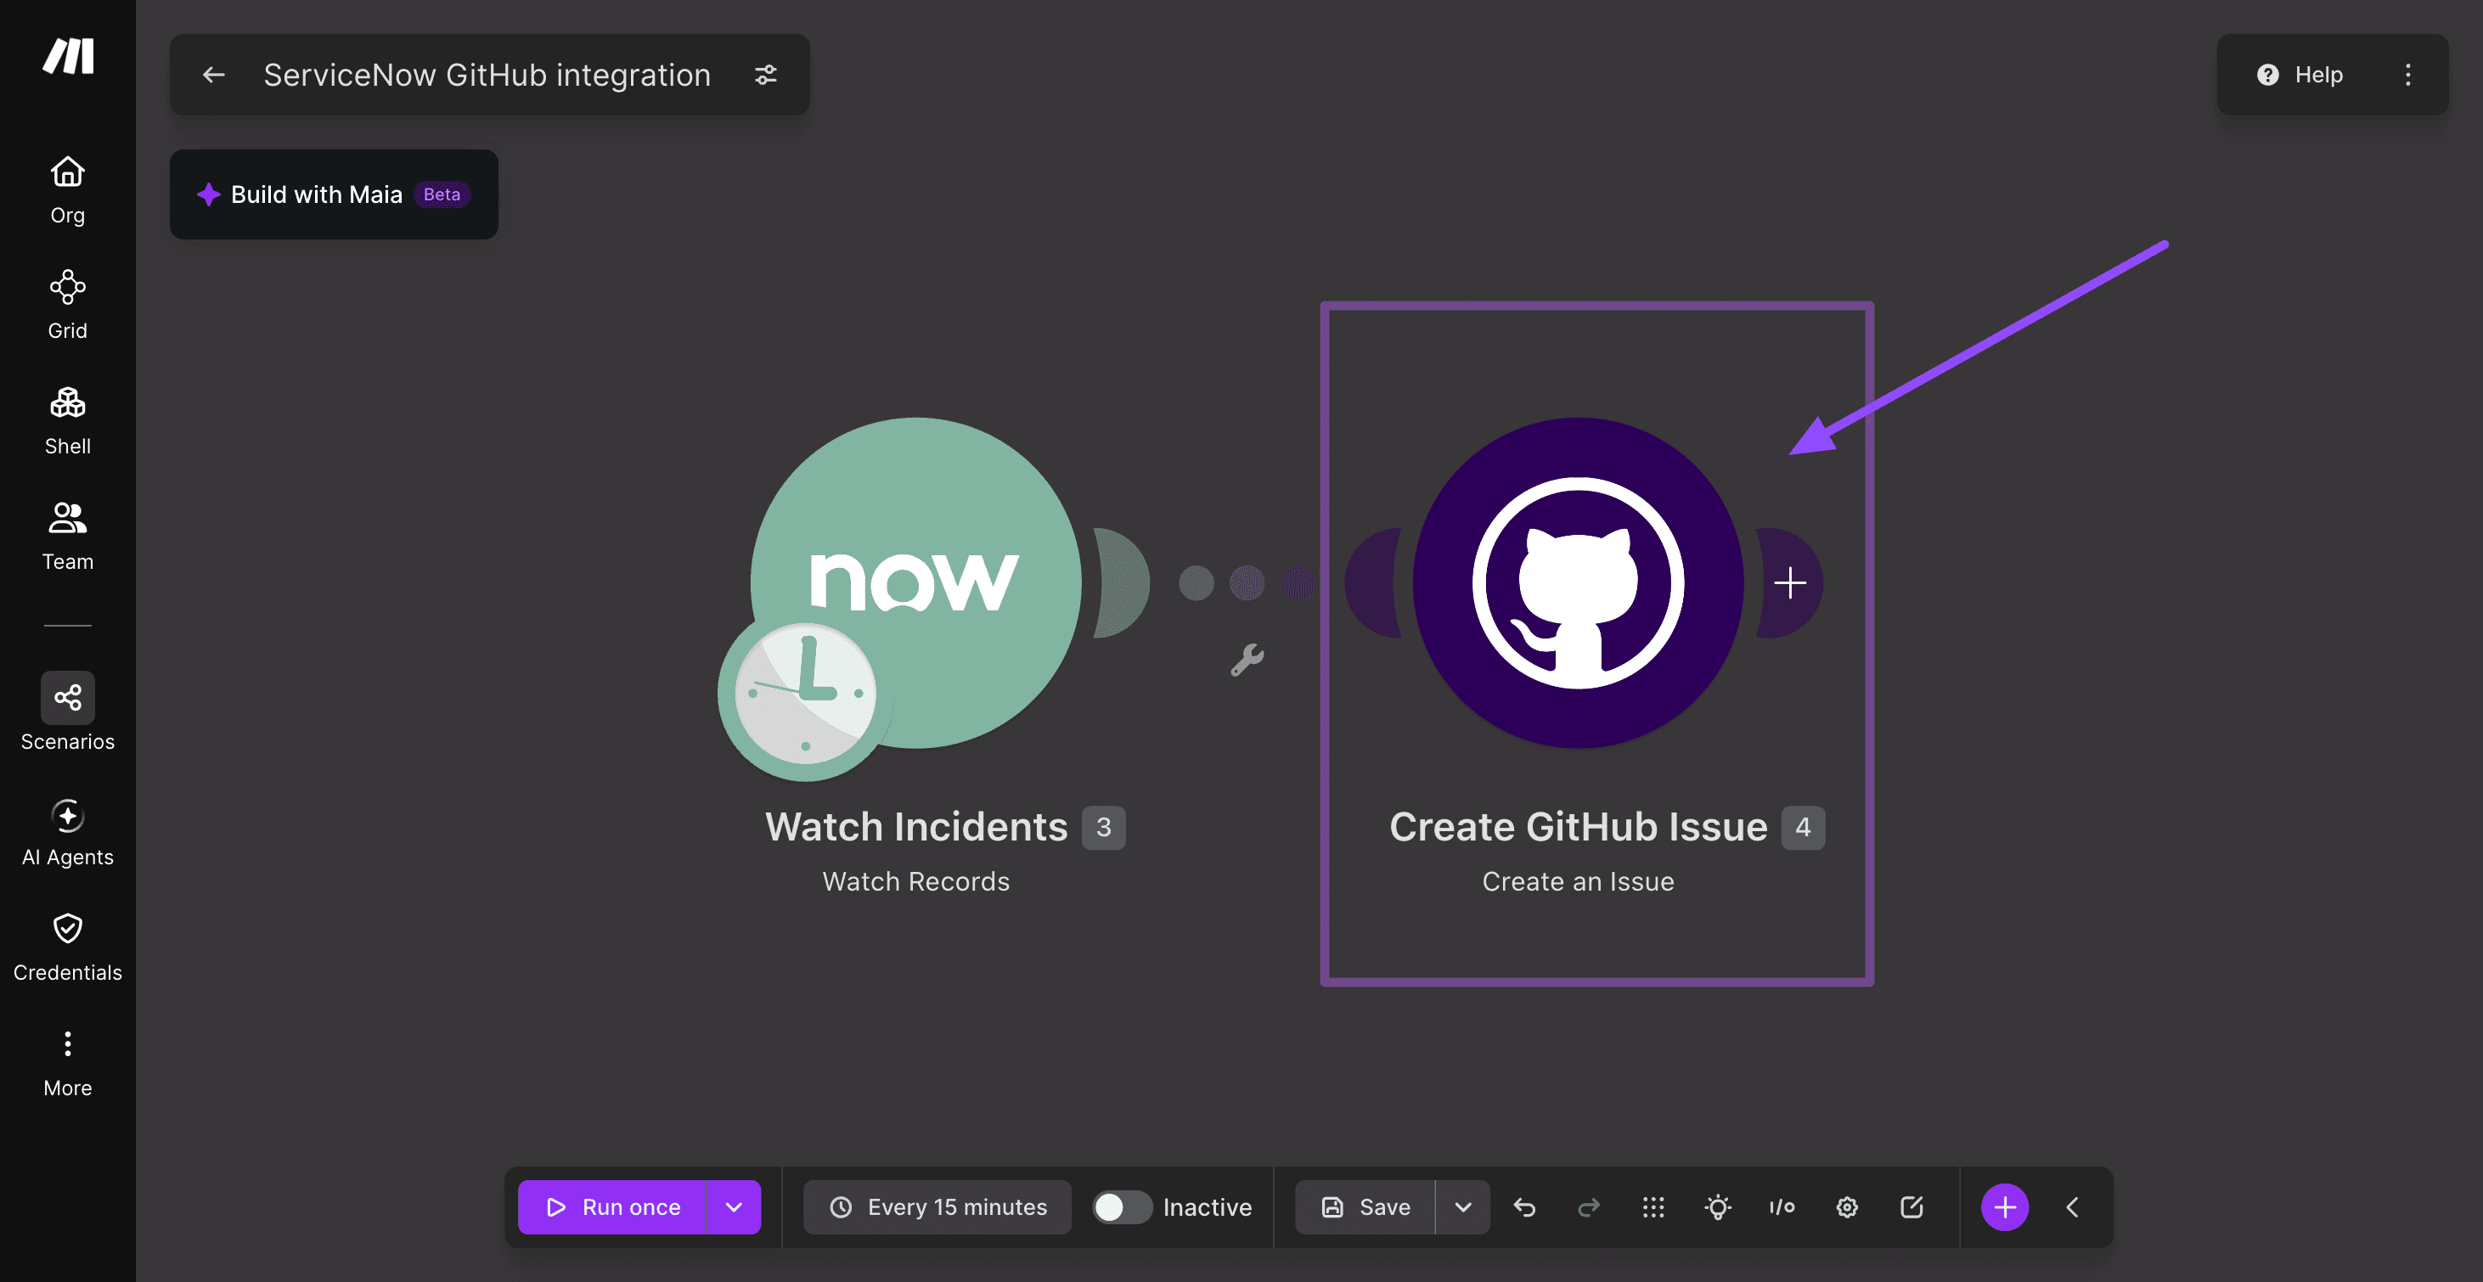
Task: Open the Every 15 minutes schedule setting
Action: (937, 1206)
